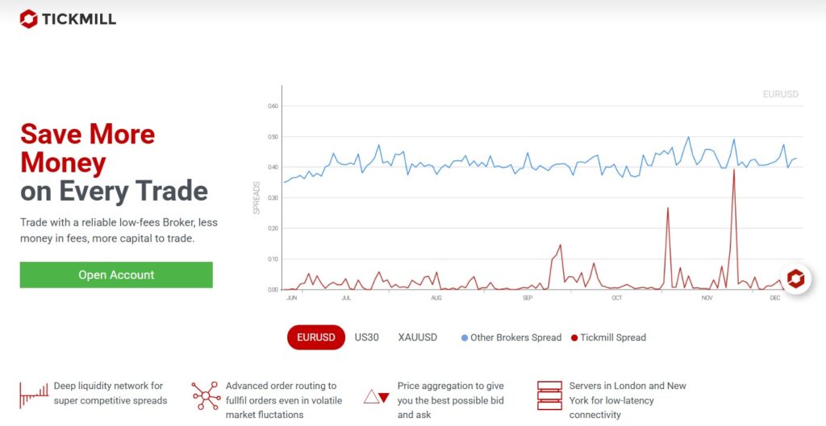This screenshot has height=426, width=826.
Task: Click the JUN month label on axis
Action: pos(291,298)
